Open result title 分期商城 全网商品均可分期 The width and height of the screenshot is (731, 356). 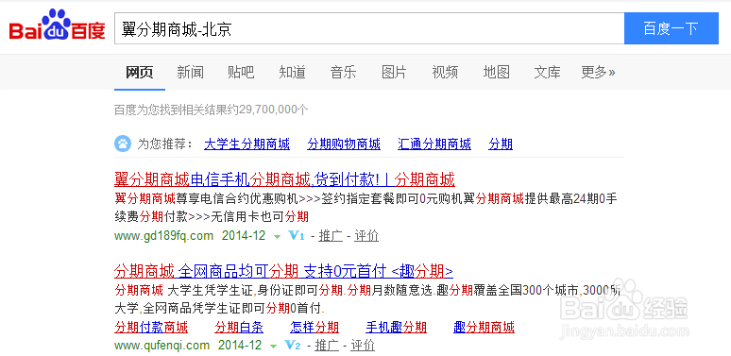point(284,271)
